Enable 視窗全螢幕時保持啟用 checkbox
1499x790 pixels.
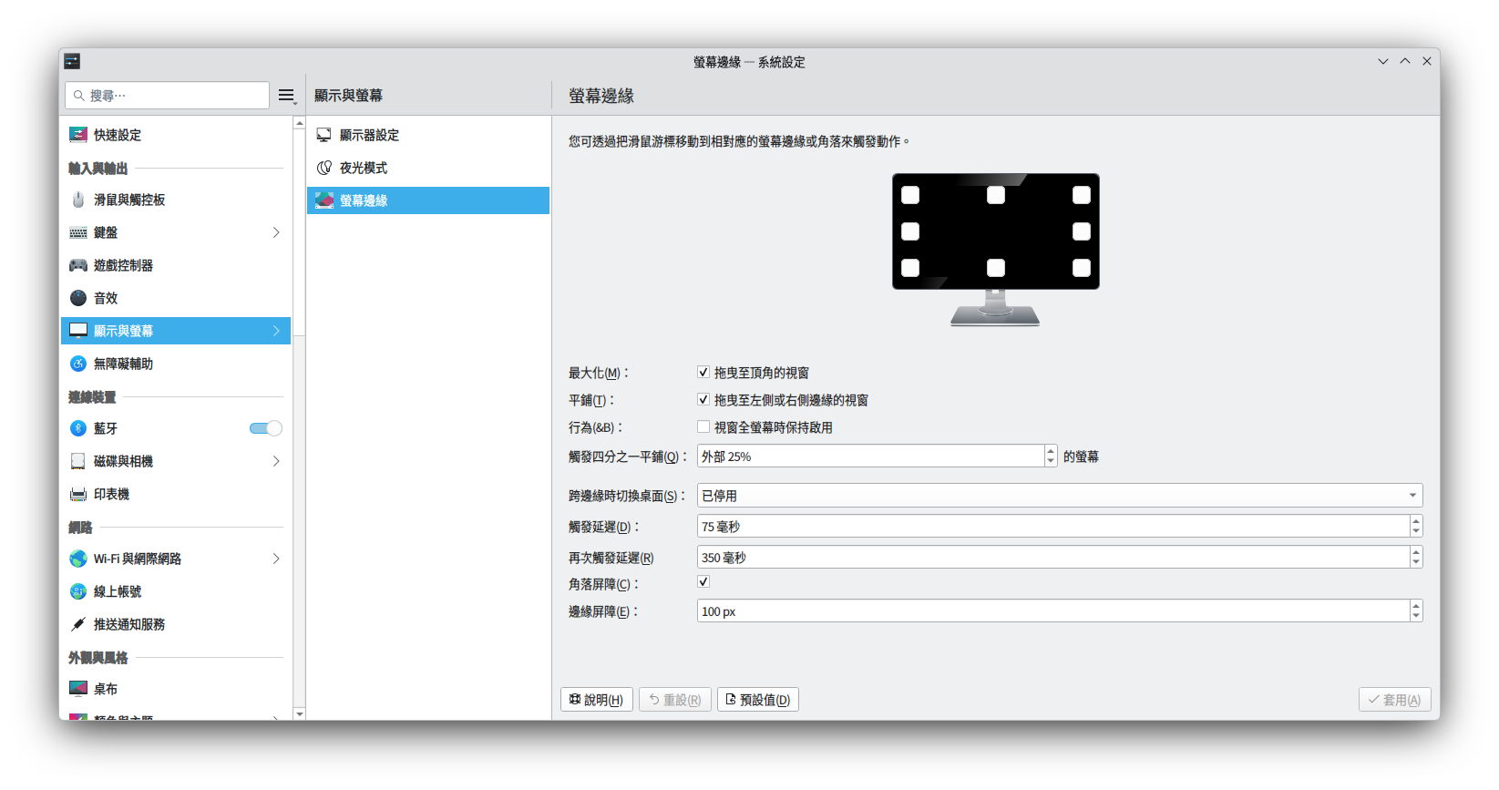703,426
